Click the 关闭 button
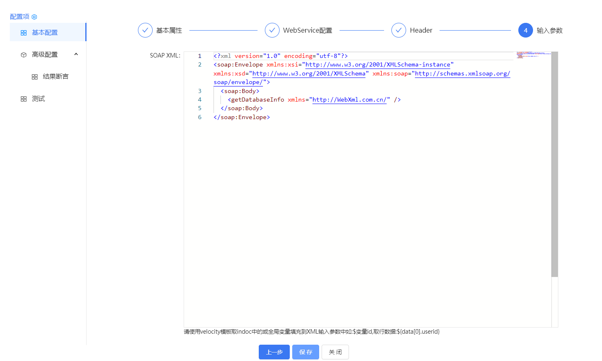Viewport: 602px width, 361px height. (335, 352)
